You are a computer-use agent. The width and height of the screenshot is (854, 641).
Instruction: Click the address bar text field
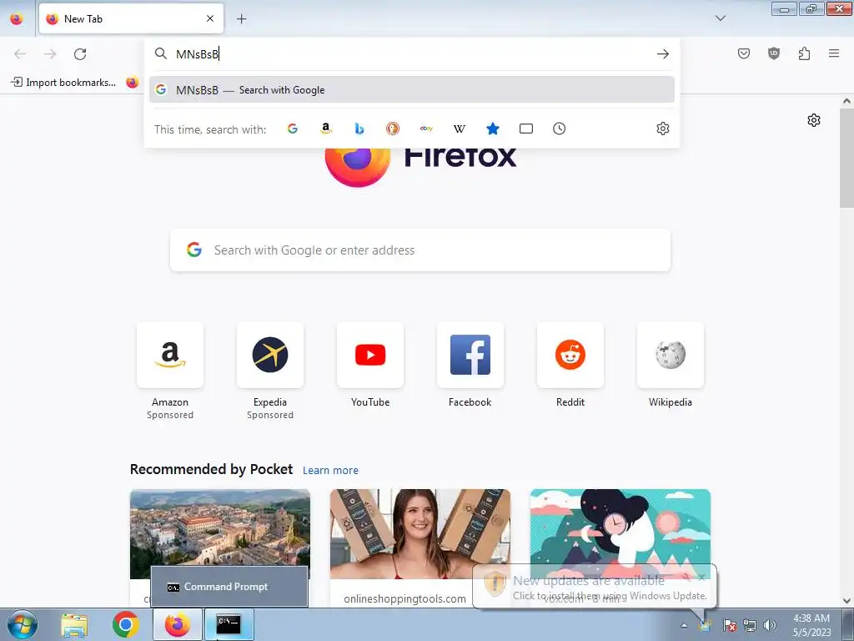[413, 54]
